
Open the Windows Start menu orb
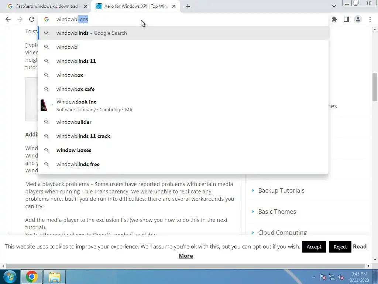point(10,277)
